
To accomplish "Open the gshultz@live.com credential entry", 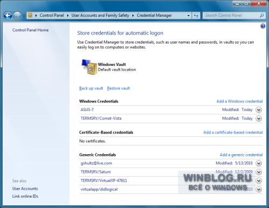I will (x=96, y=163).
